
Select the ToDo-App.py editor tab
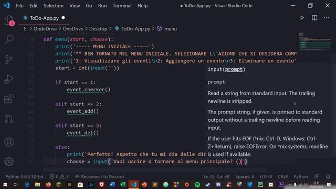(x=44, y=18)
